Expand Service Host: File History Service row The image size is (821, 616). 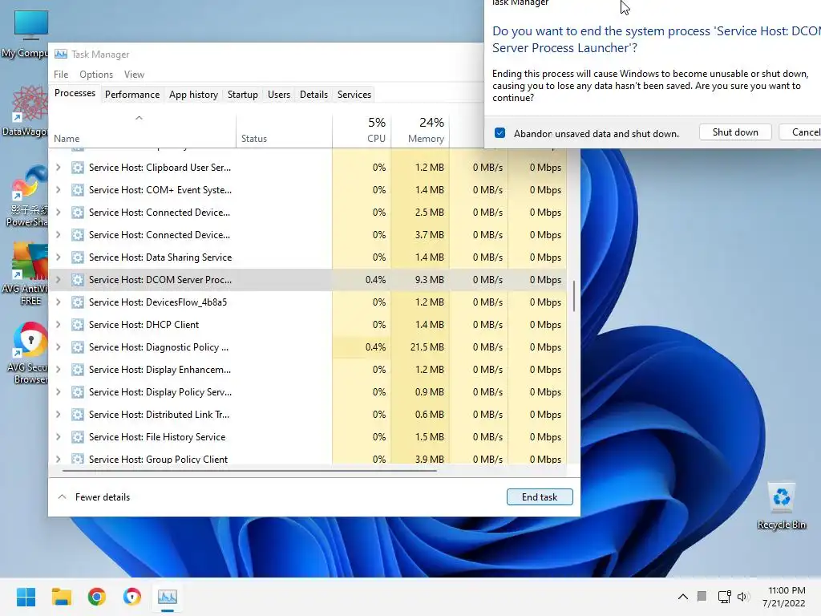[x=58, y=437]
